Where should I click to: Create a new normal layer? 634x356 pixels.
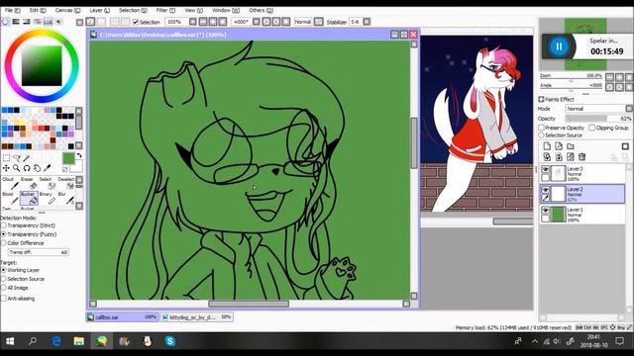[x=547, y=146]
